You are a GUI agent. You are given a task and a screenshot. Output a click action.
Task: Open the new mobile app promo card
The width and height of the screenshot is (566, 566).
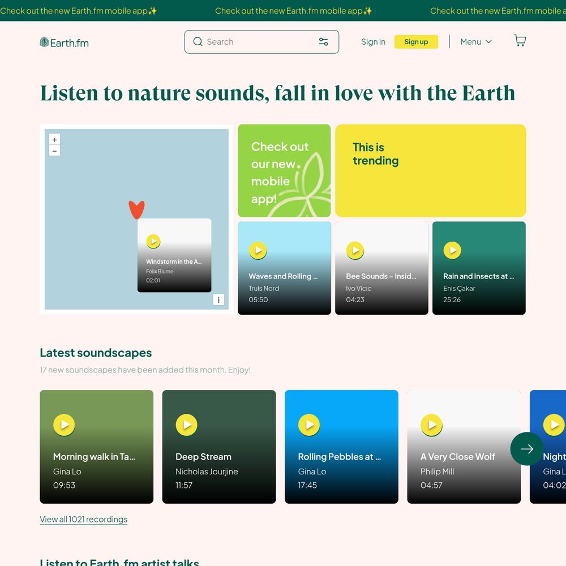click(x=284, y=171)
